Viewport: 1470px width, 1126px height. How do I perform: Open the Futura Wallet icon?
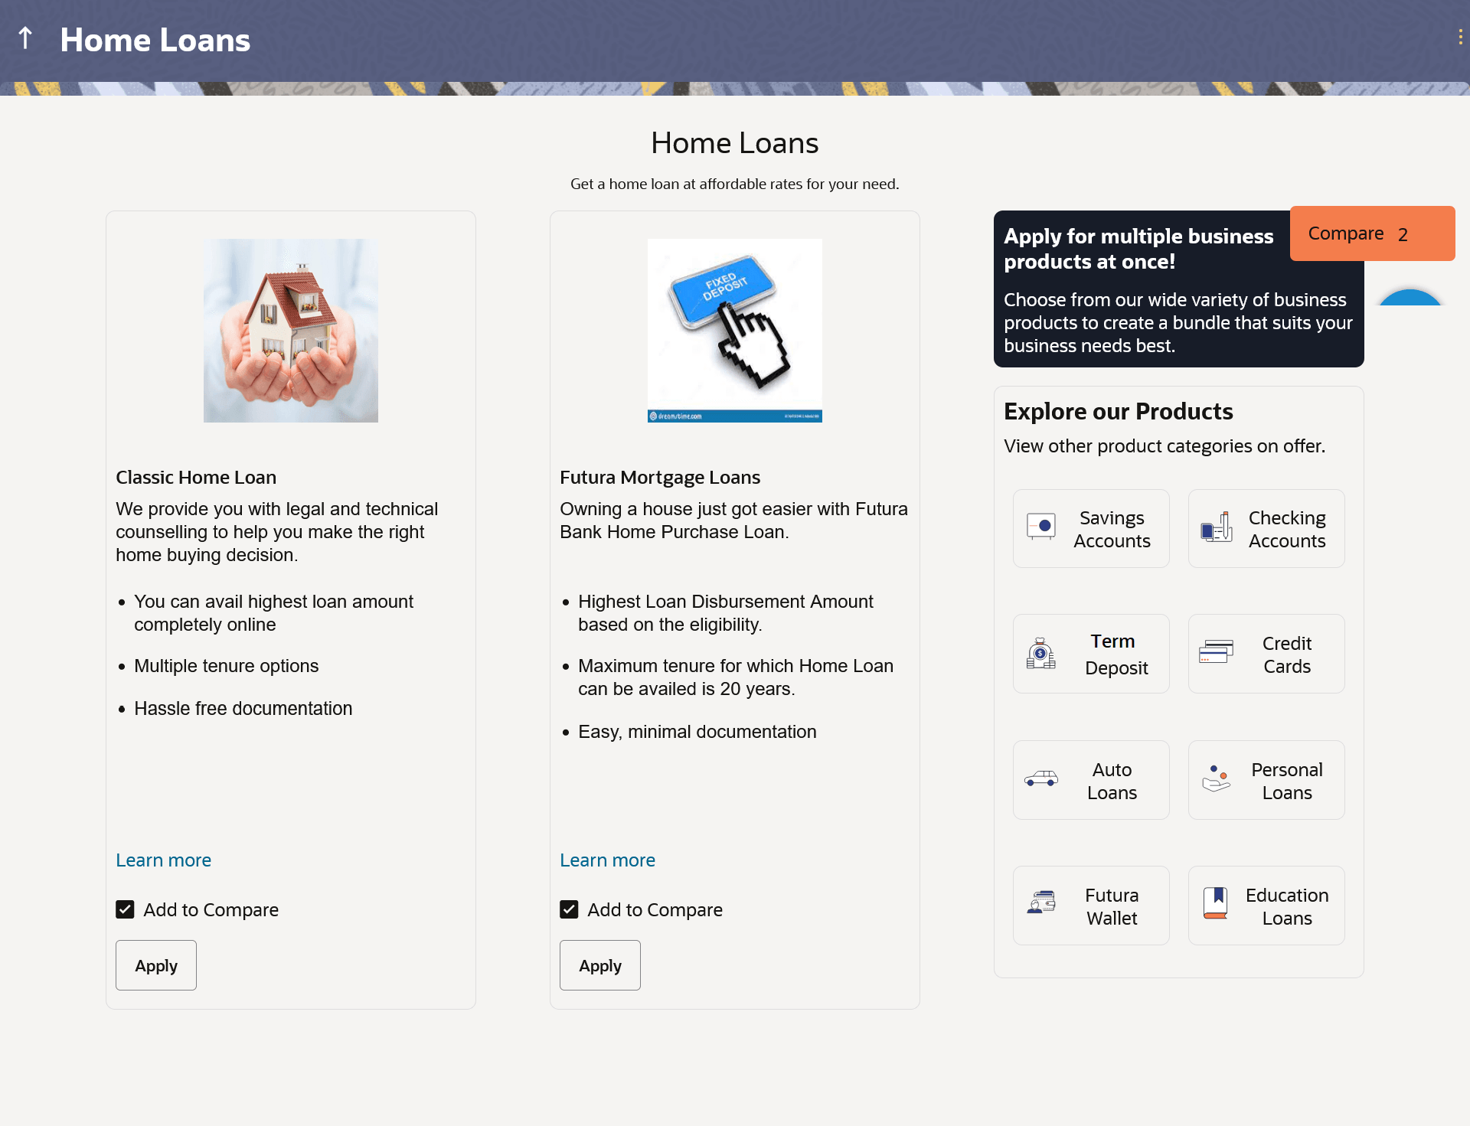[1041, 904]
